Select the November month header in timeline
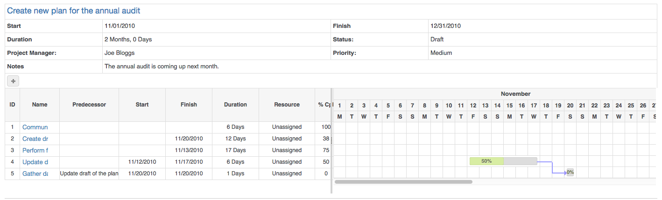662x200 pixels. click(x=515, y=94)
